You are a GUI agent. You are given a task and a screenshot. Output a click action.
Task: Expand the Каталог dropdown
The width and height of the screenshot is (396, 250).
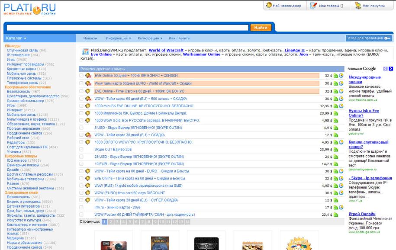16,38
